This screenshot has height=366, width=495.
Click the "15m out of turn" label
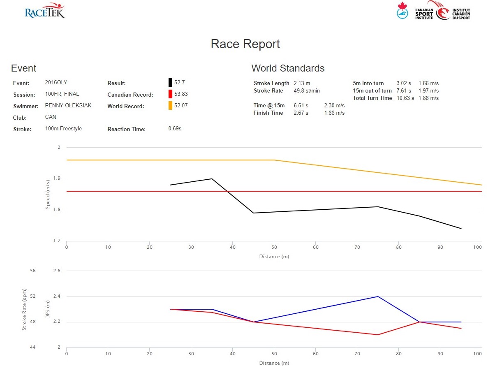click(x=372, y=90)
